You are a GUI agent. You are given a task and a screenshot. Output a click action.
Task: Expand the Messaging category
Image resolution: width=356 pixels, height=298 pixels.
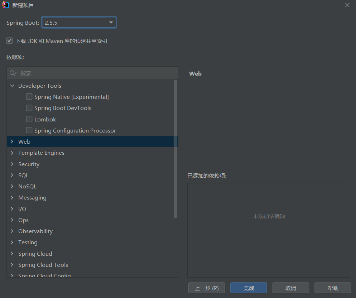tap(12, 198)
